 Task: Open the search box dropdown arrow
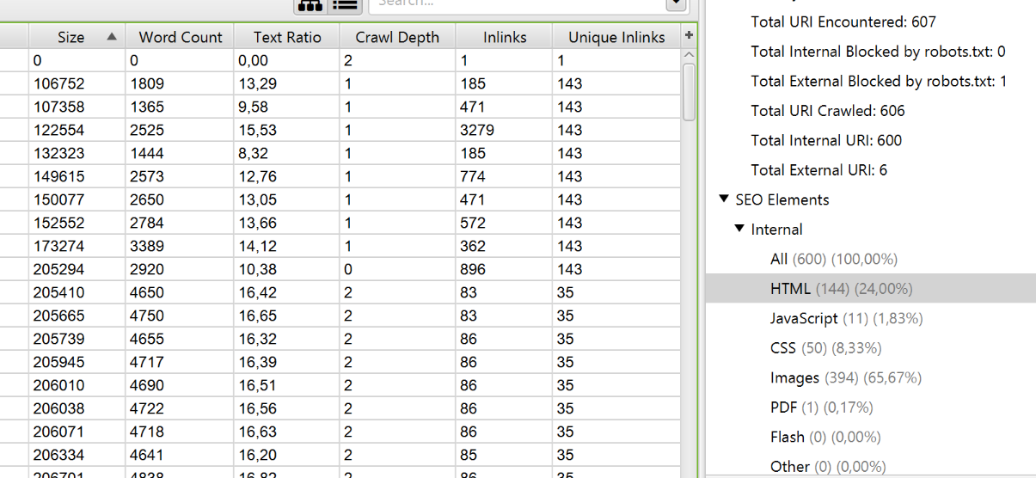coord(677,5)
